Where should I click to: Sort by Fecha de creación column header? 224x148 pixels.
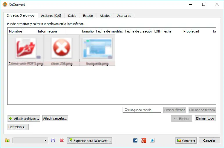click(x=139, y=31)
